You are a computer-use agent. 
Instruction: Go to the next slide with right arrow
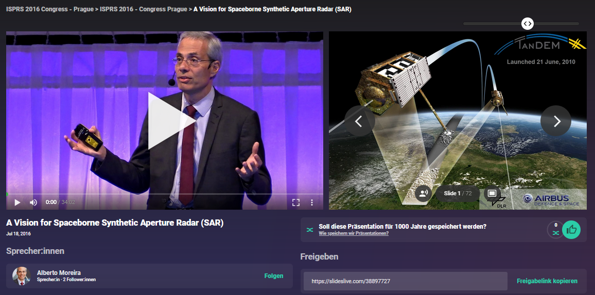tap(556, 121)
